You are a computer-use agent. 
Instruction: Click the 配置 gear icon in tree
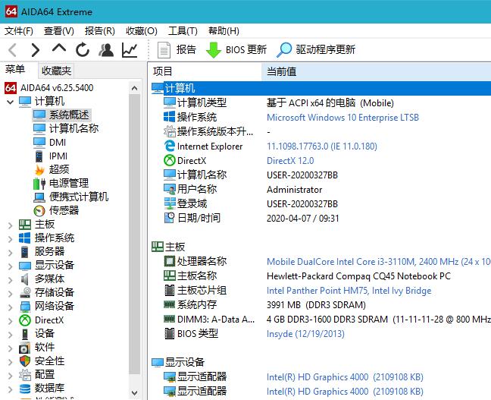pos(25,375)
